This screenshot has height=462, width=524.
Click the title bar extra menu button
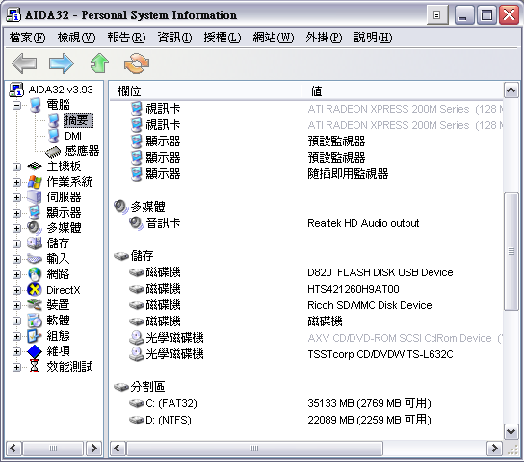pyautogui.click(x=437, y=14)
